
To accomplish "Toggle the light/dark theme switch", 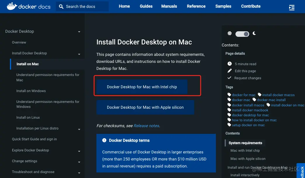I will 242,34.
